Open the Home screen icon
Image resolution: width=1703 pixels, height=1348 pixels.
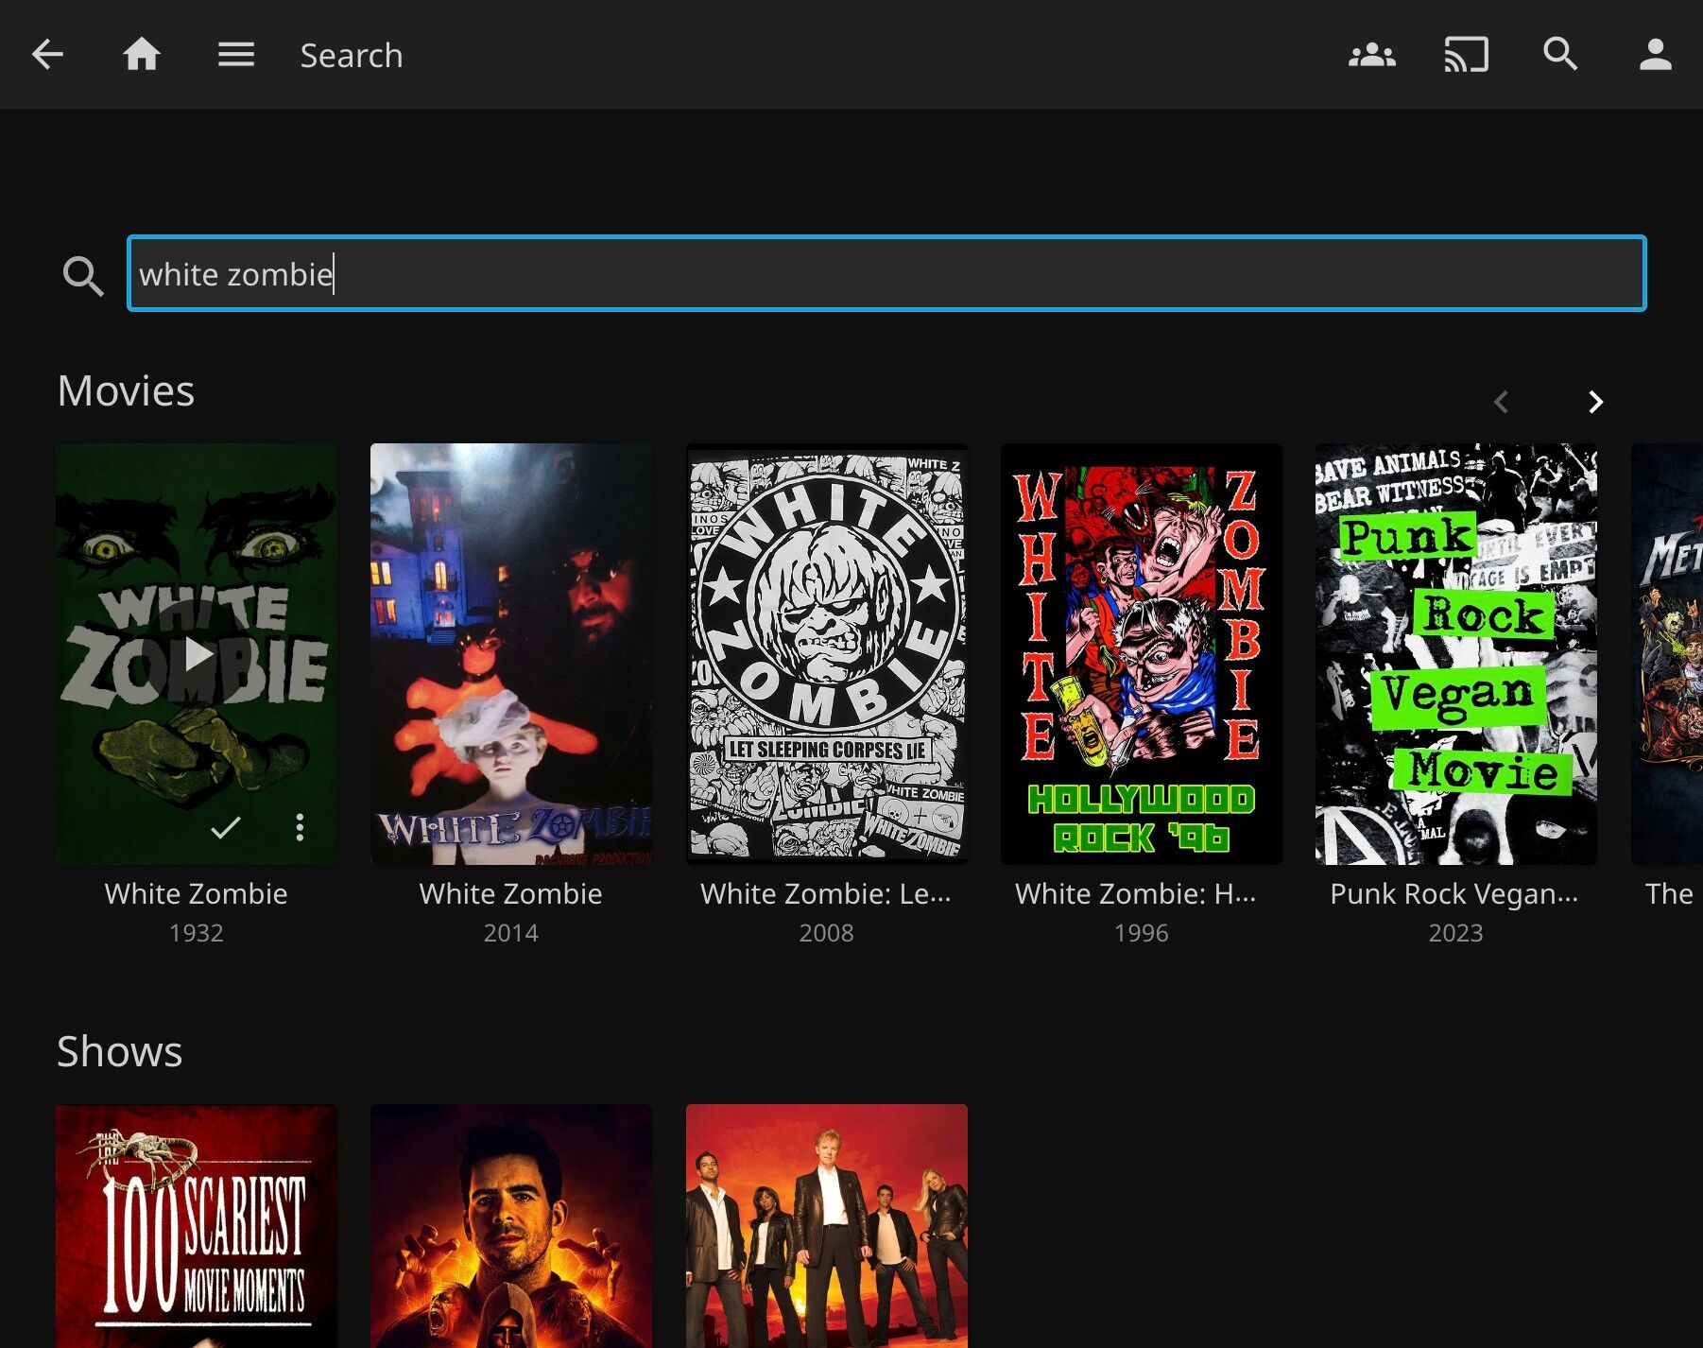click(142, 55)
